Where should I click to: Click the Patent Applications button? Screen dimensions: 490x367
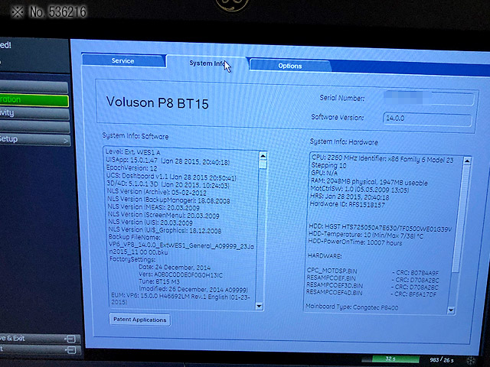139,320
